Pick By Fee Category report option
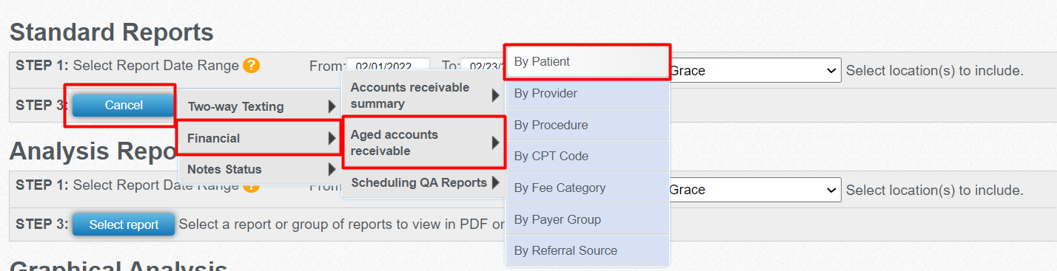The height and width of the screenshot is (271, 1057). pyautogui.click(x=588, y=188)
